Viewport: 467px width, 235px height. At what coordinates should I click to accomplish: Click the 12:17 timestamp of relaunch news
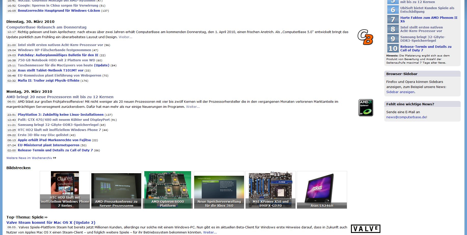11,32
